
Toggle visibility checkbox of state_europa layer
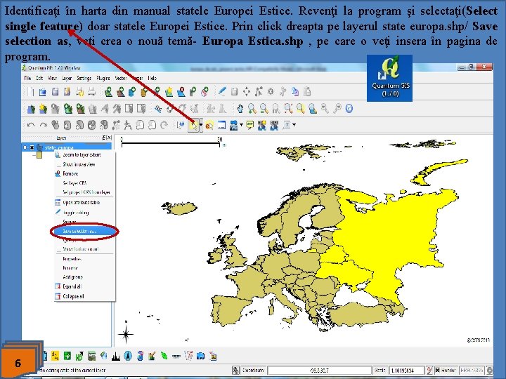pos(32,147)
